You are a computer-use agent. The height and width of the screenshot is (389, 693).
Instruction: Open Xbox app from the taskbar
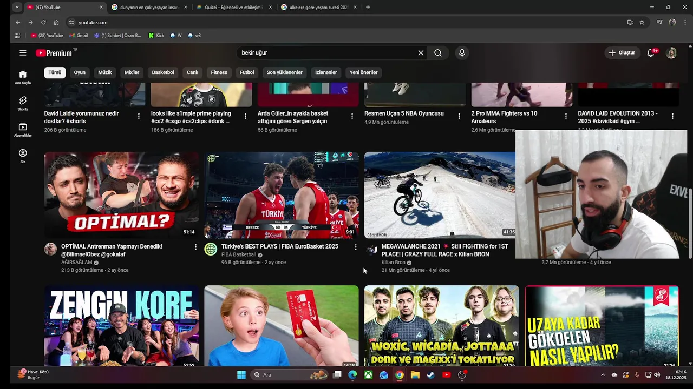[x=368, y=374]
